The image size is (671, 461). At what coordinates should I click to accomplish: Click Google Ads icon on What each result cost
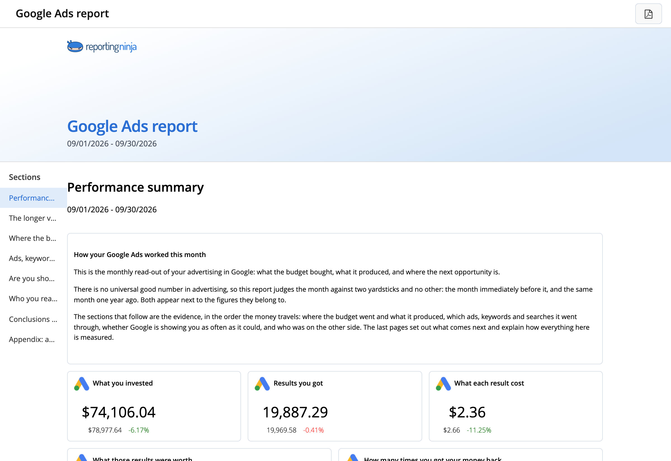tap(443, 384)
